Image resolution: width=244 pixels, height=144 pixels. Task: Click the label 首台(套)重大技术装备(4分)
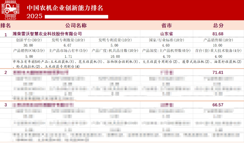pos(218,51)
